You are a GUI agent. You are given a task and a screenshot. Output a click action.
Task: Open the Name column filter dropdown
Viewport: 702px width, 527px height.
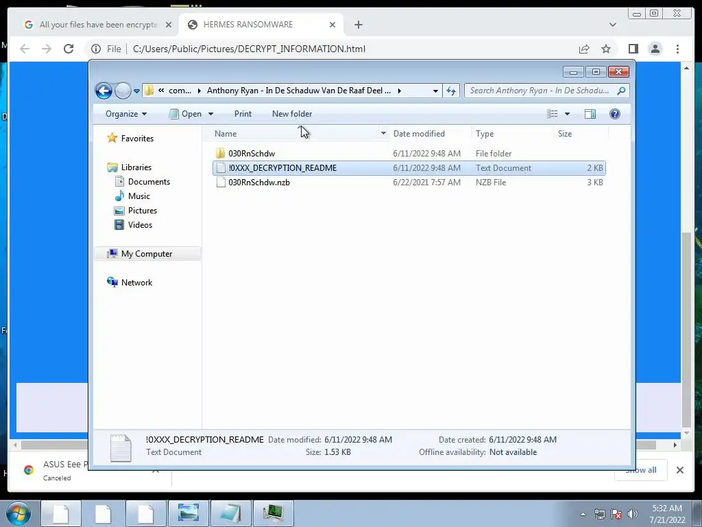point(383,134)
